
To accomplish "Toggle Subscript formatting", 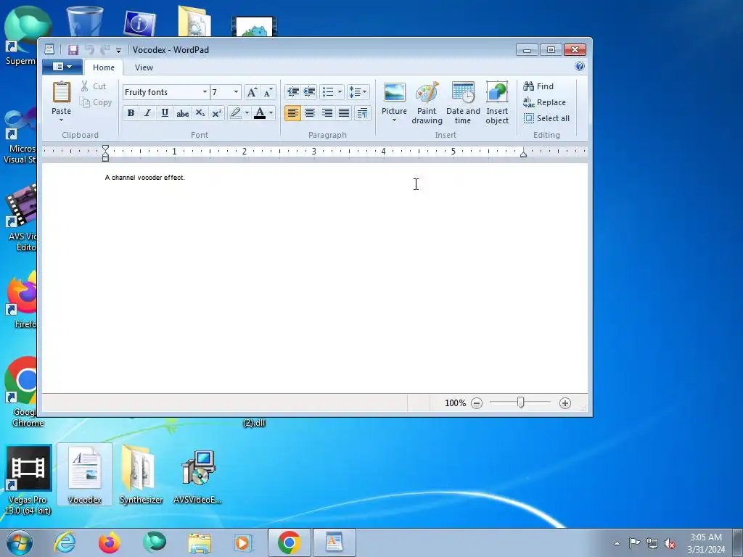I will (200, 112).
